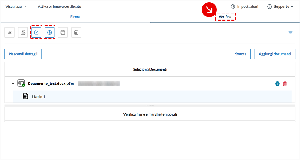Click the sign-and-edit document toolbar icon
Viewport: 300px width, 160px height.
[23, 33]
